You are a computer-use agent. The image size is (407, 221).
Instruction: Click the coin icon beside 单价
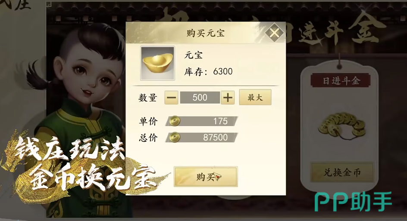(x=175, y=121)
